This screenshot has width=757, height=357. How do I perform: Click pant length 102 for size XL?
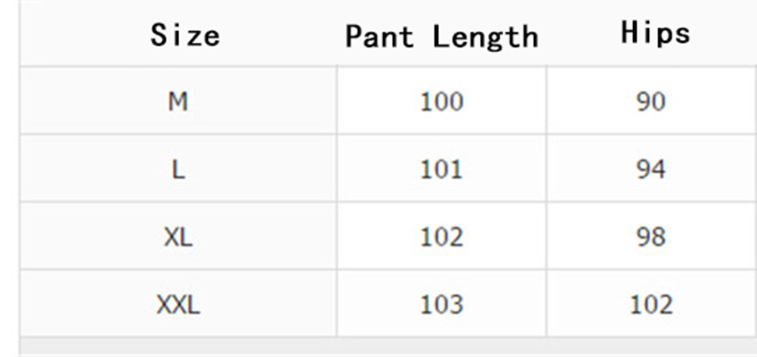[441, 237]
